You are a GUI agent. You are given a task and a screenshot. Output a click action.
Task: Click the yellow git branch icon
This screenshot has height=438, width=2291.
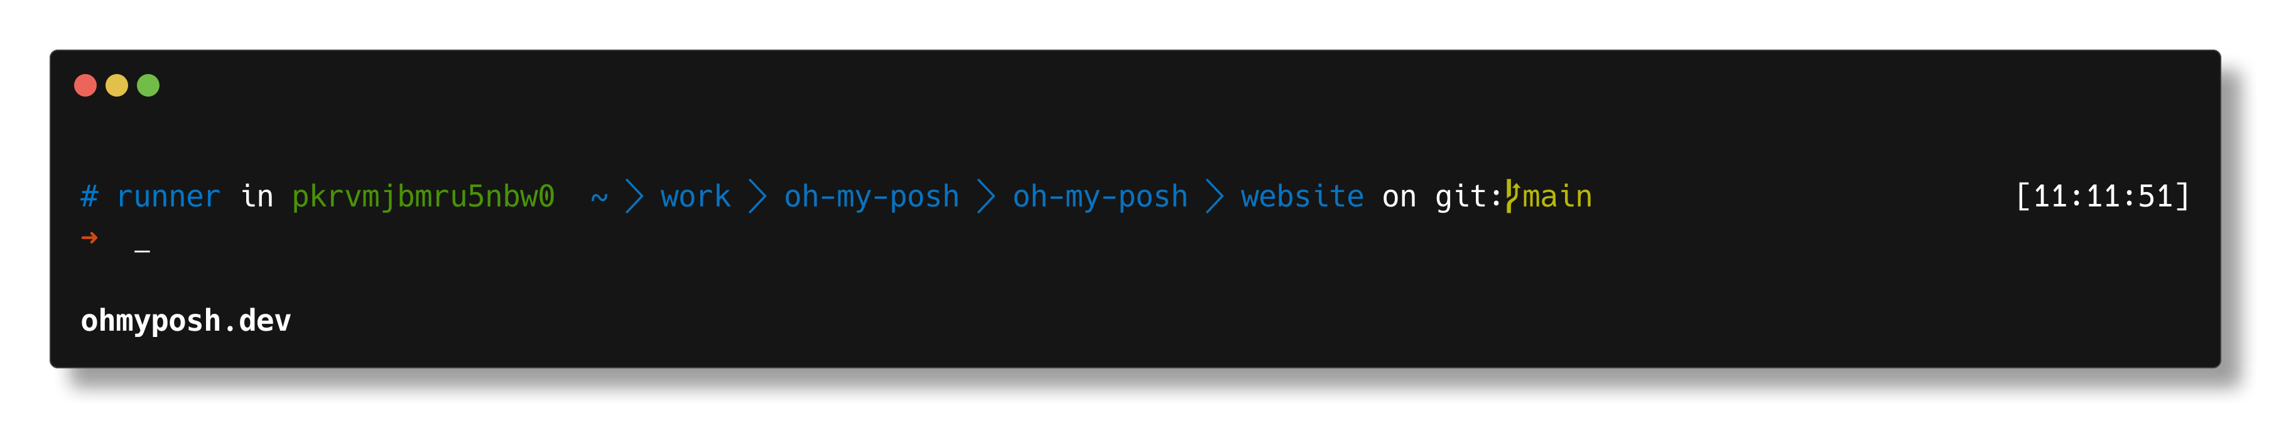(x=1512, y=196)
